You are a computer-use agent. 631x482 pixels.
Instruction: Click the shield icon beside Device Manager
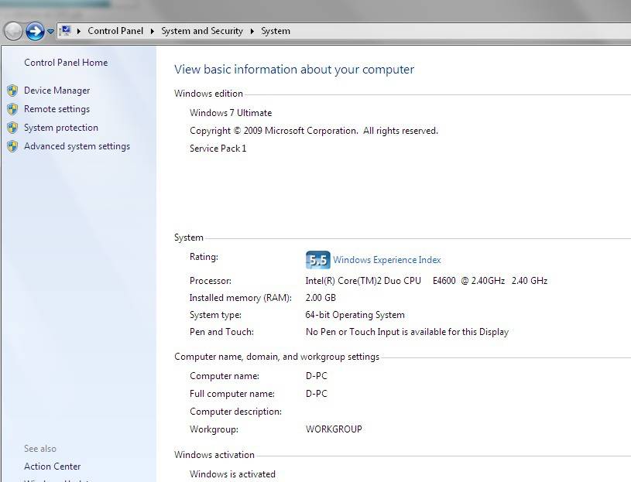12,91
